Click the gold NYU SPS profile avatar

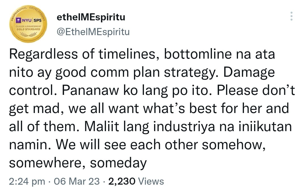pos(28,24)
